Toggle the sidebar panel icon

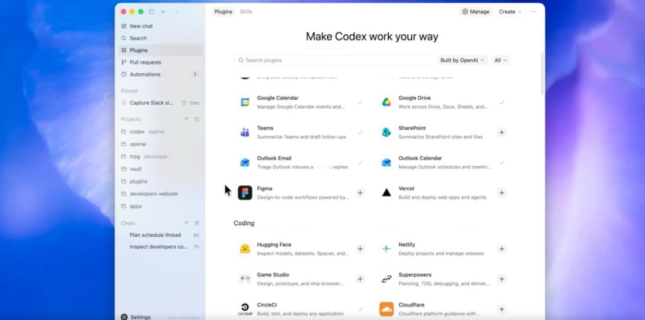click(152, 12)
